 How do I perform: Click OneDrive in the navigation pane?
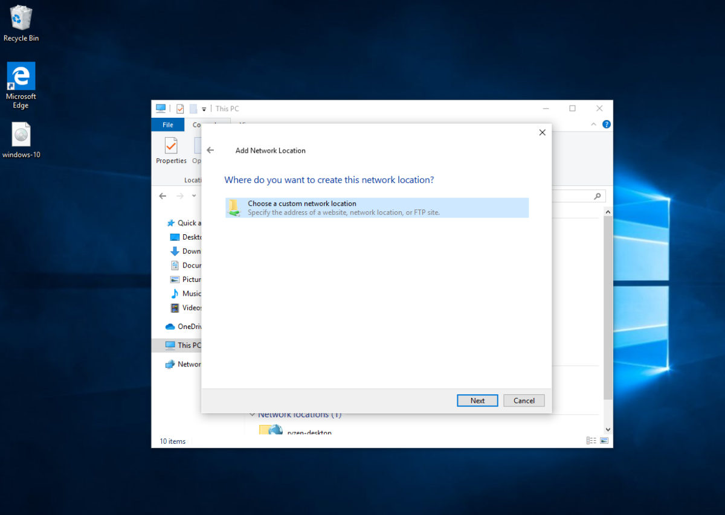pyautogui.click(x=188, y=326)
